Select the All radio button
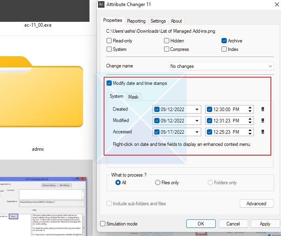 [118, 183]
